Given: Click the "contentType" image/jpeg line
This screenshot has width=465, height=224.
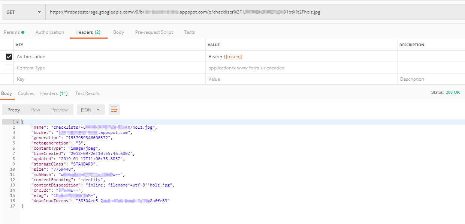Looking at the screenshot, I should coord(66,148).
